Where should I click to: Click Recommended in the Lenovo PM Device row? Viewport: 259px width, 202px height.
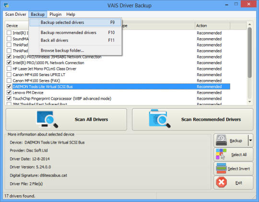[x=209, y=92]
